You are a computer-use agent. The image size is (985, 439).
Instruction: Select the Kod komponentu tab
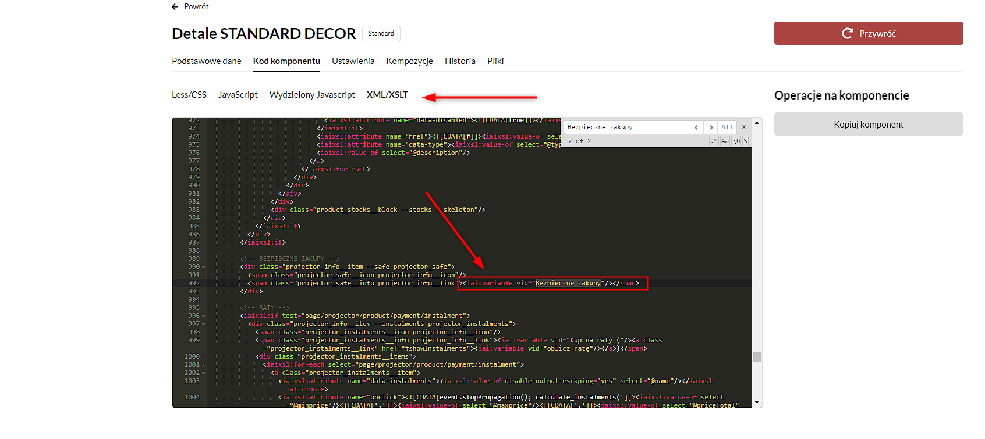286,61
